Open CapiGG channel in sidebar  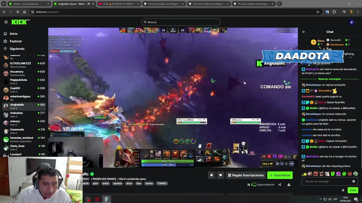(x=24, y=90)
